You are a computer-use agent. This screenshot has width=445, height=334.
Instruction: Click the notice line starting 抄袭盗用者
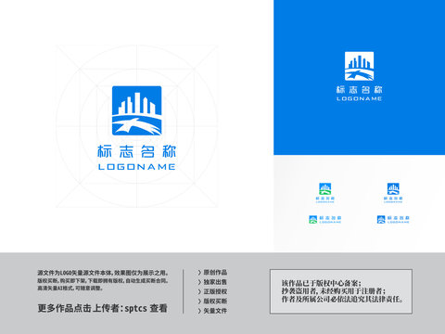[x=334, y=291]
